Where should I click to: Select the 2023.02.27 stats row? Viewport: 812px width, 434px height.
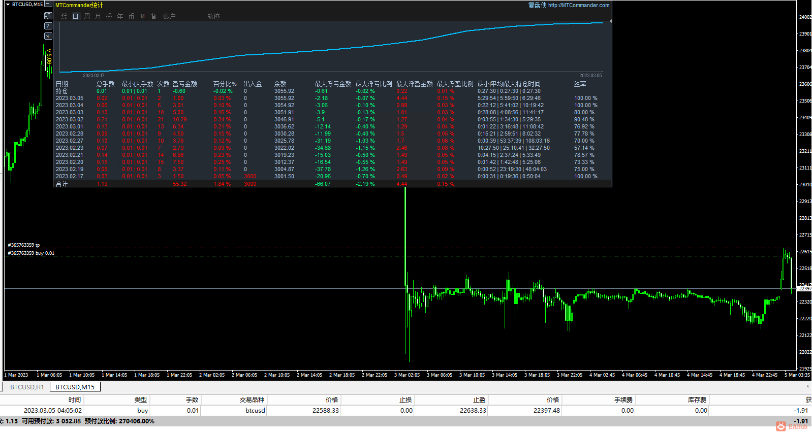coord(332,141)
